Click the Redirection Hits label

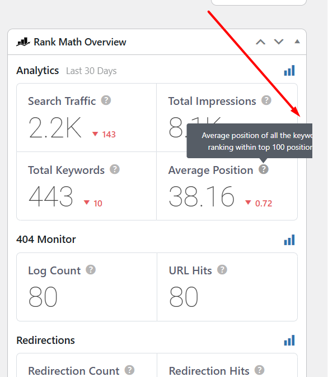(x=209, y=371)
